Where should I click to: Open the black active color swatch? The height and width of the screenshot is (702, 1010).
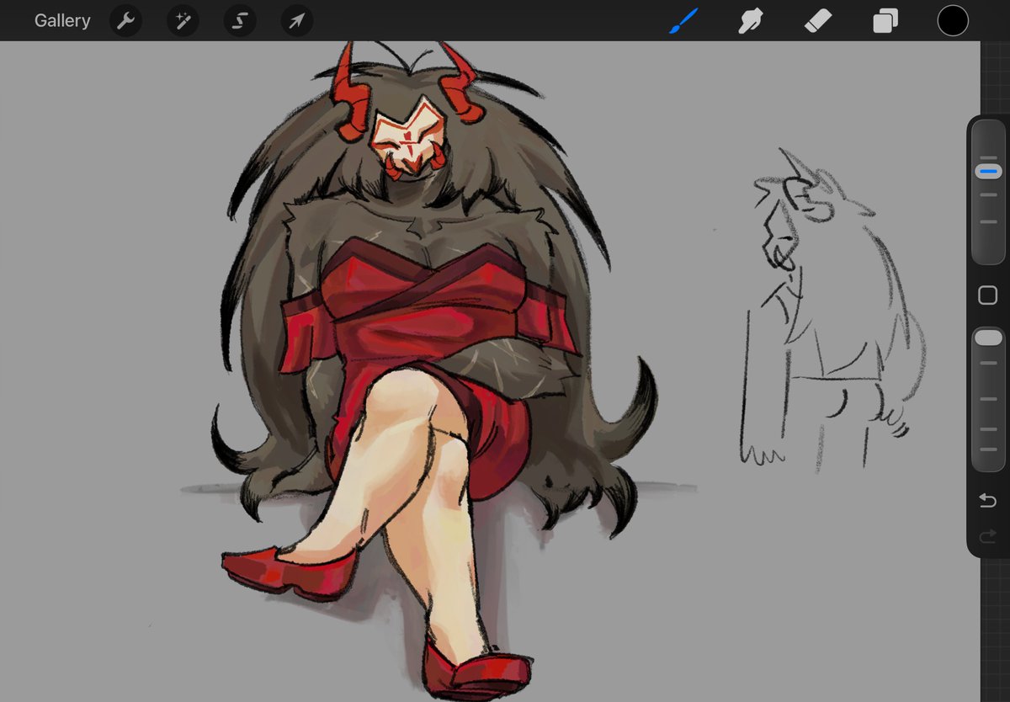point(953,21)
